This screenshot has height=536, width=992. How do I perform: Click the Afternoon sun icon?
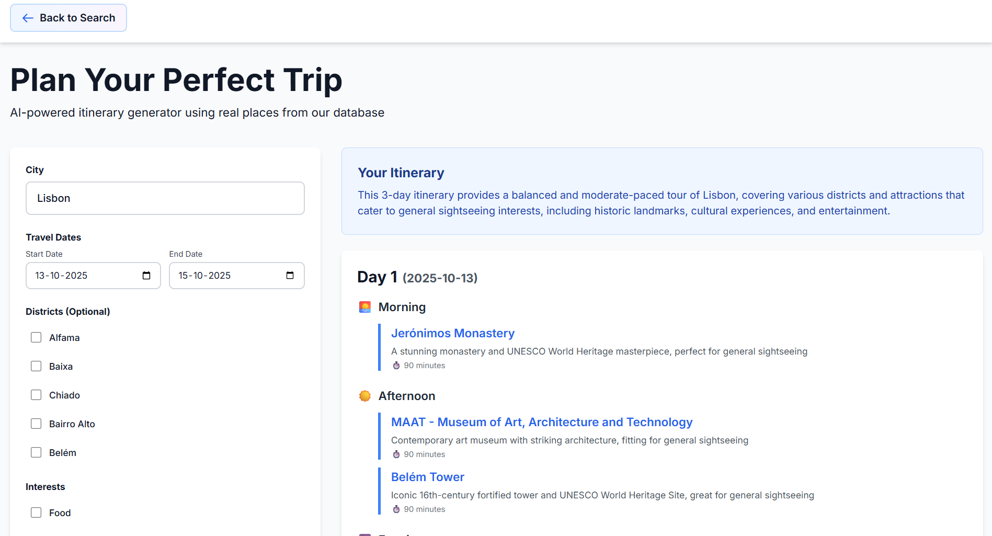365,396
